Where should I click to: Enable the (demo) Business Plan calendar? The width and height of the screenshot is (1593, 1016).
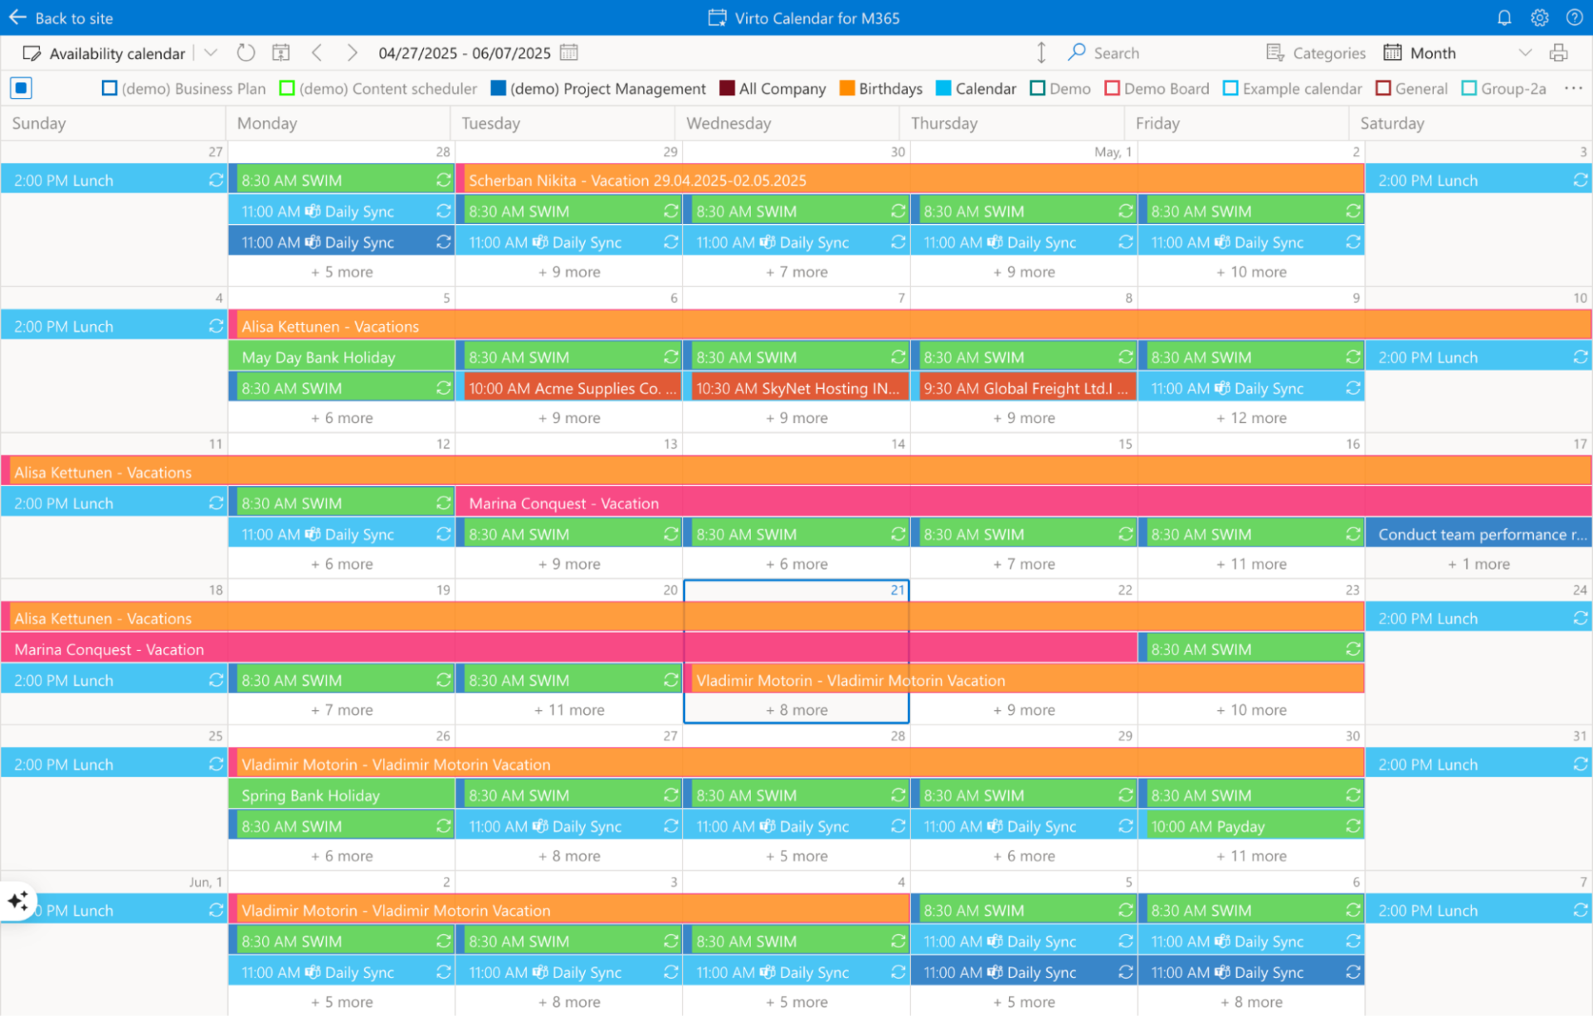109,88
